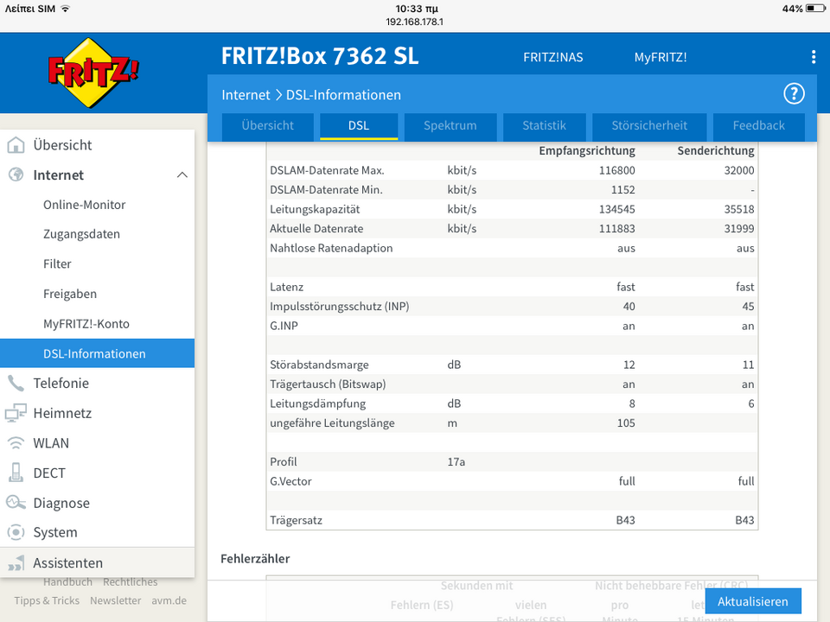Viewport: 830px width, 622px height.
Task: Click the WLAN wifi signal icon
Action: 16,442
